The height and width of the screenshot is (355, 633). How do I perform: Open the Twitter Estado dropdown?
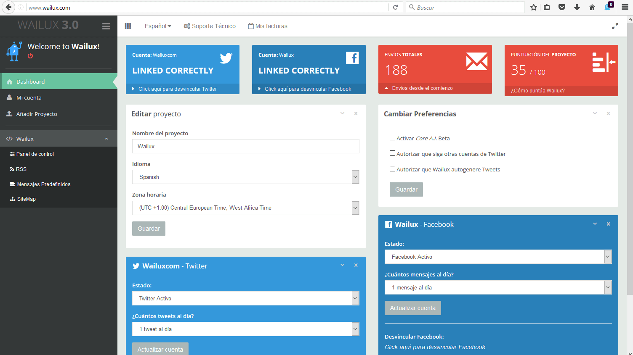coord(246,298)
